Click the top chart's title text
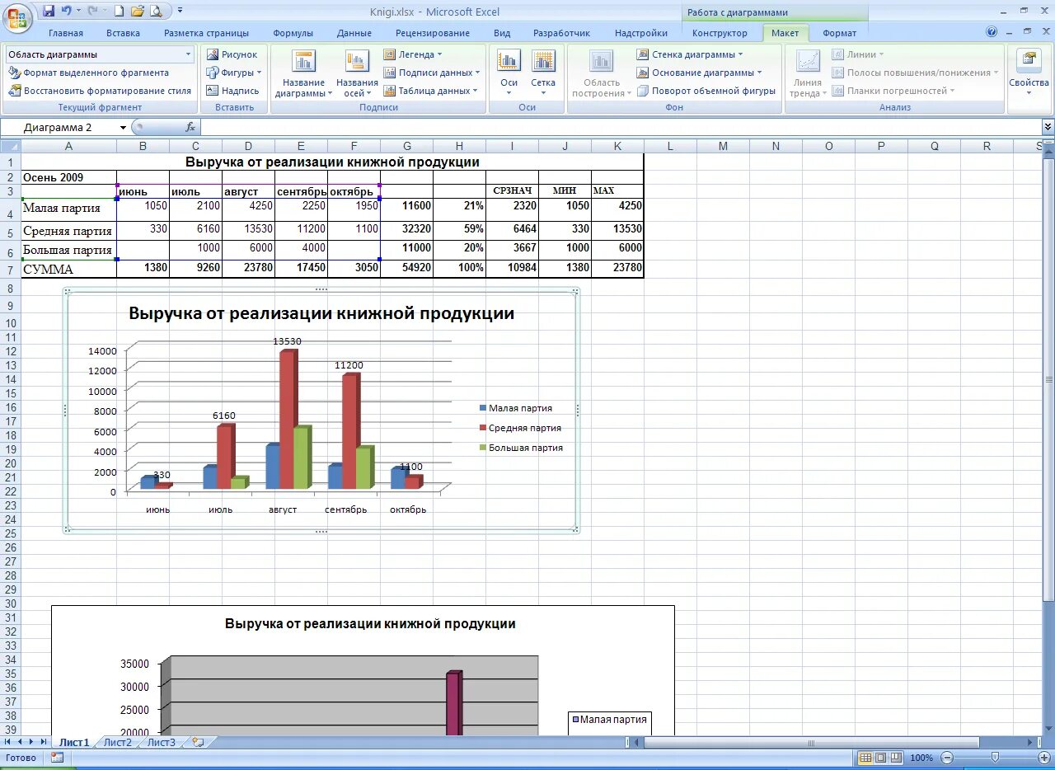 [321, 313]
